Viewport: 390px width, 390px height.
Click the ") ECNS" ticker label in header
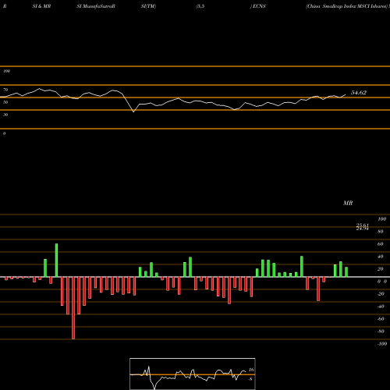[258, 6]
